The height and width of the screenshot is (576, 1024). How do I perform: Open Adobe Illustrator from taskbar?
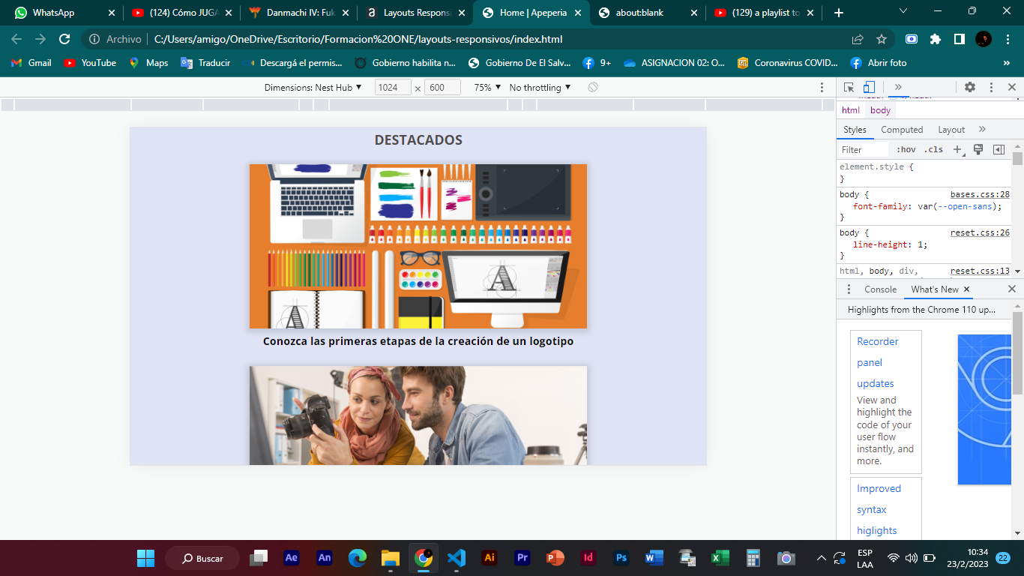coord(490,558)
